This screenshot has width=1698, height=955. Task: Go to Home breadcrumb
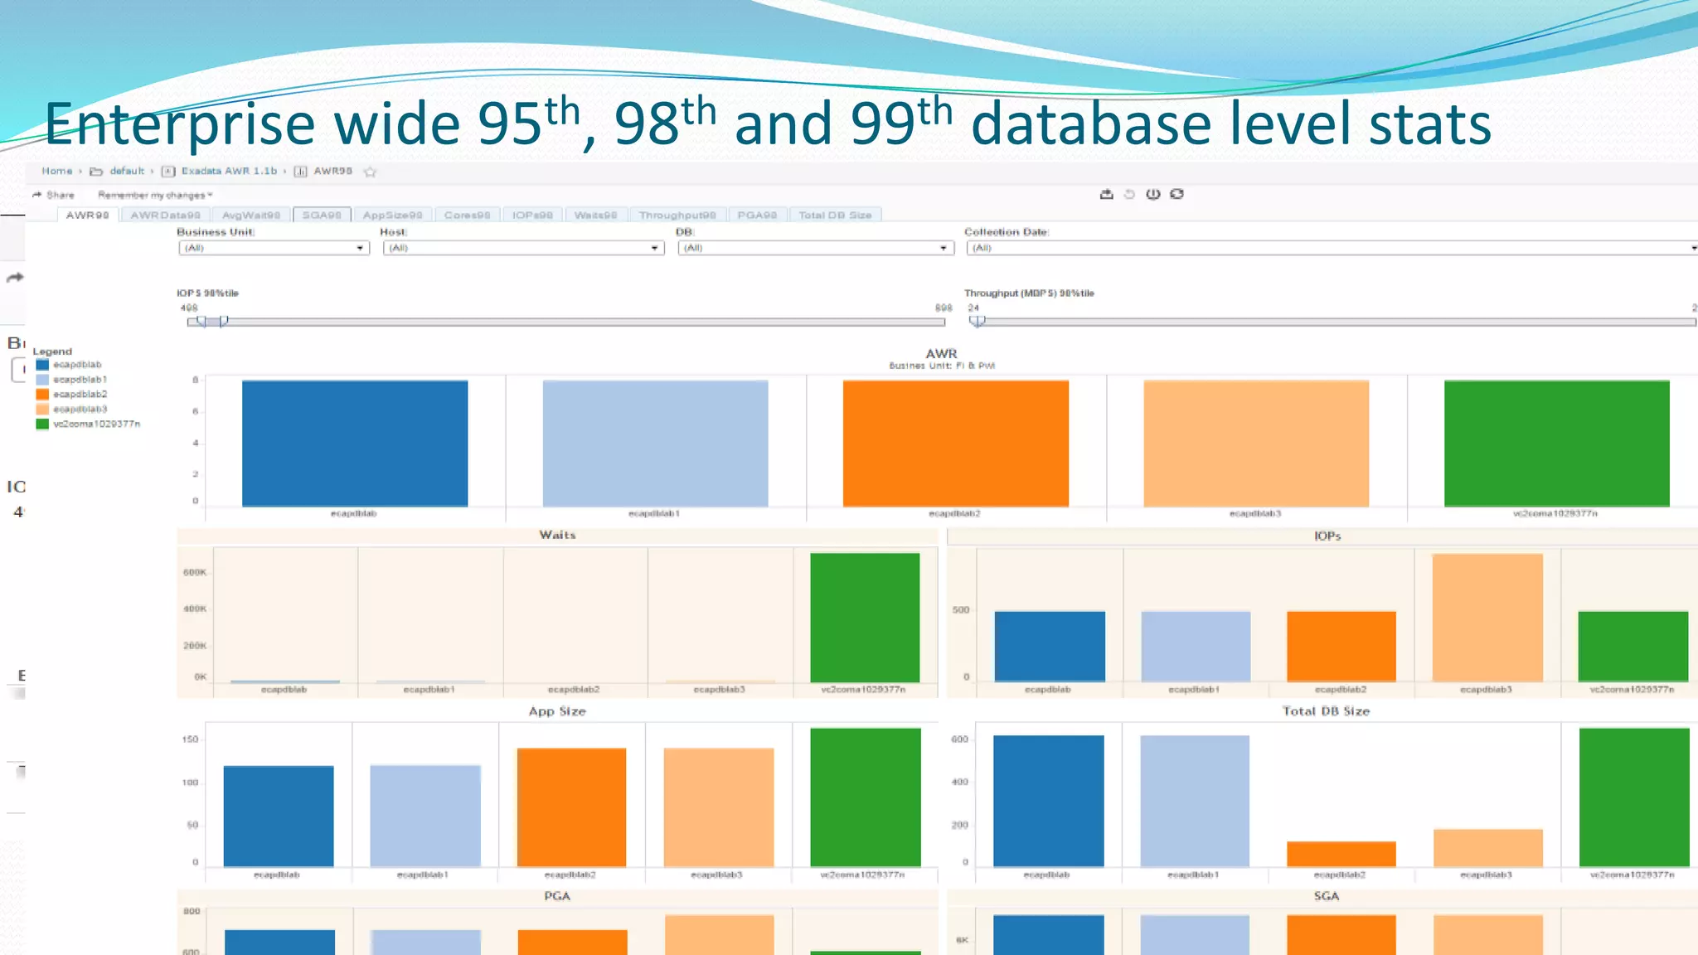pyautogui.click(x=57, y=171)
